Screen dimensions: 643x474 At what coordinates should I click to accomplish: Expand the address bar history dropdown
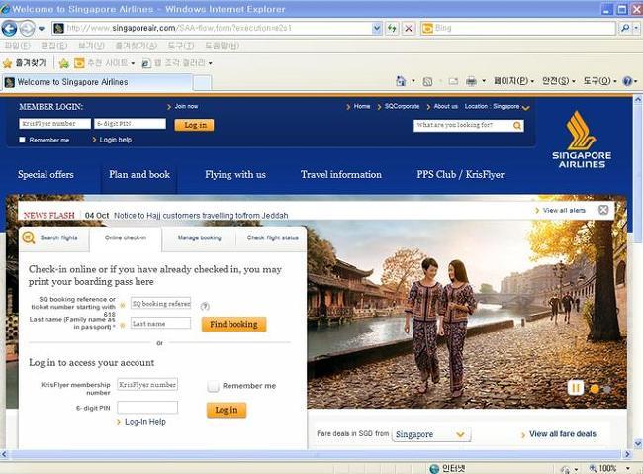point(377,28)
